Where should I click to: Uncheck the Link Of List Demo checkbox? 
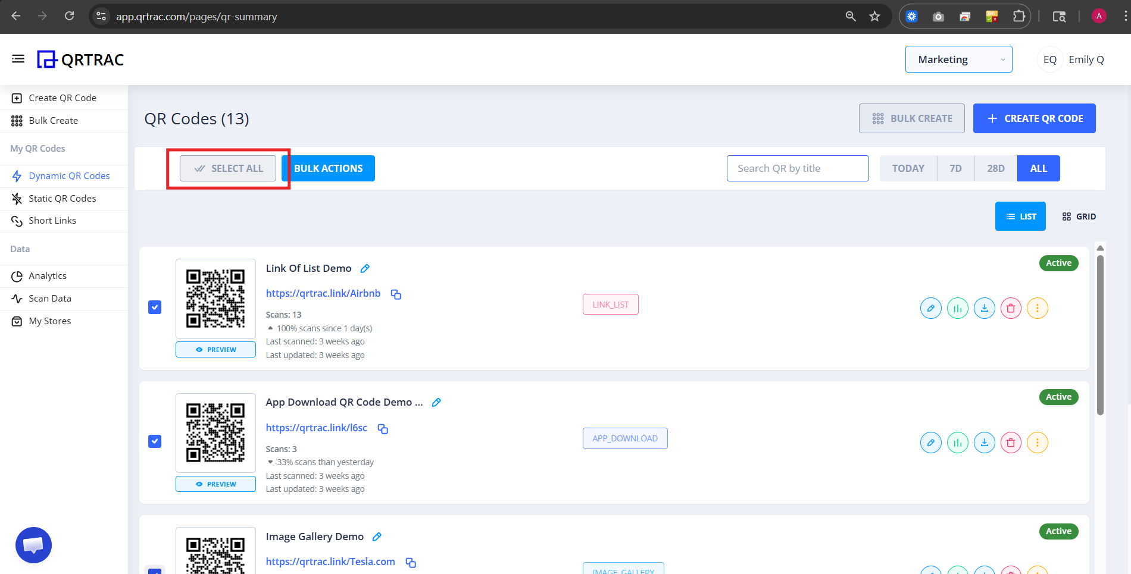click(155, 308)
